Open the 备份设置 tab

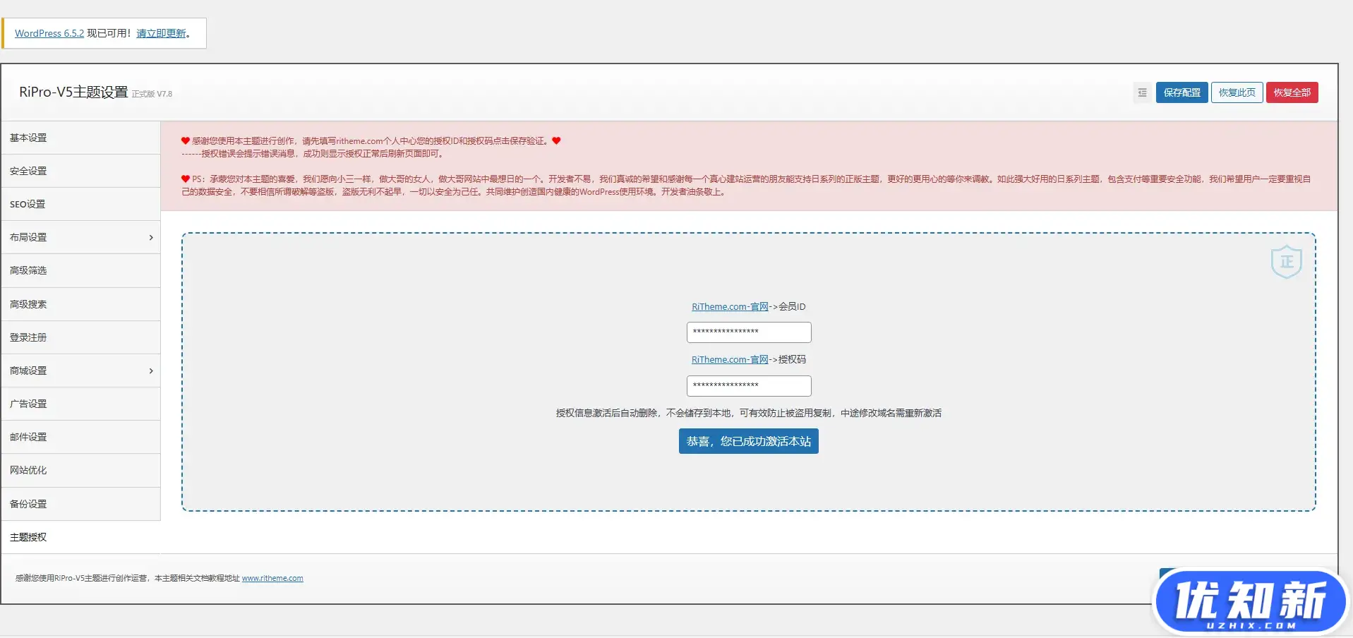coord(80,504)
